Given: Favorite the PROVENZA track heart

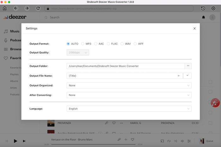Looking at the screenshot, I should pyautogui.click(x=114, y=123).
